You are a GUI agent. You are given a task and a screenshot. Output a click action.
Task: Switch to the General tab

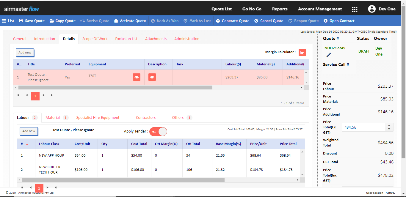coord(20,39)
